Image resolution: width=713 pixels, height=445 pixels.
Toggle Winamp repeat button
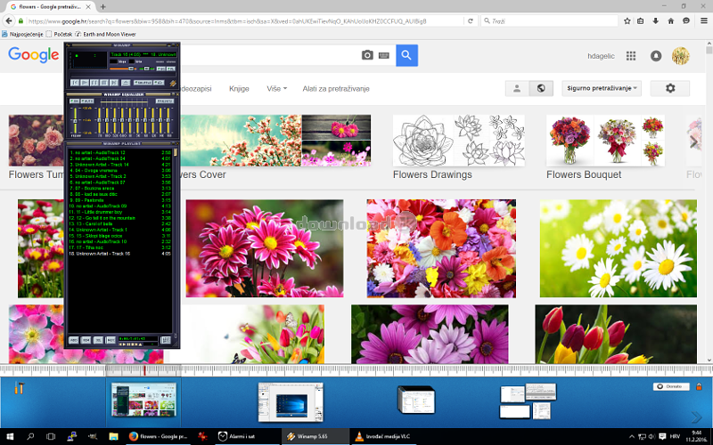[159, 83]
